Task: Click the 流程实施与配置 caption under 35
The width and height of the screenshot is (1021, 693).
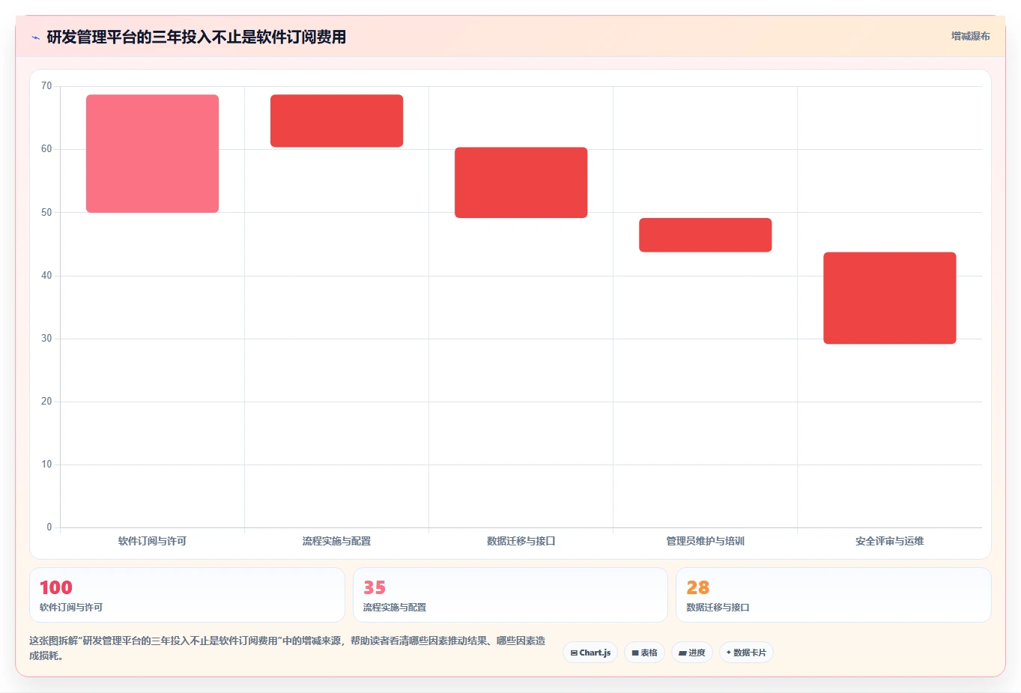Action: pyautogui.click(x=395, y=608)
